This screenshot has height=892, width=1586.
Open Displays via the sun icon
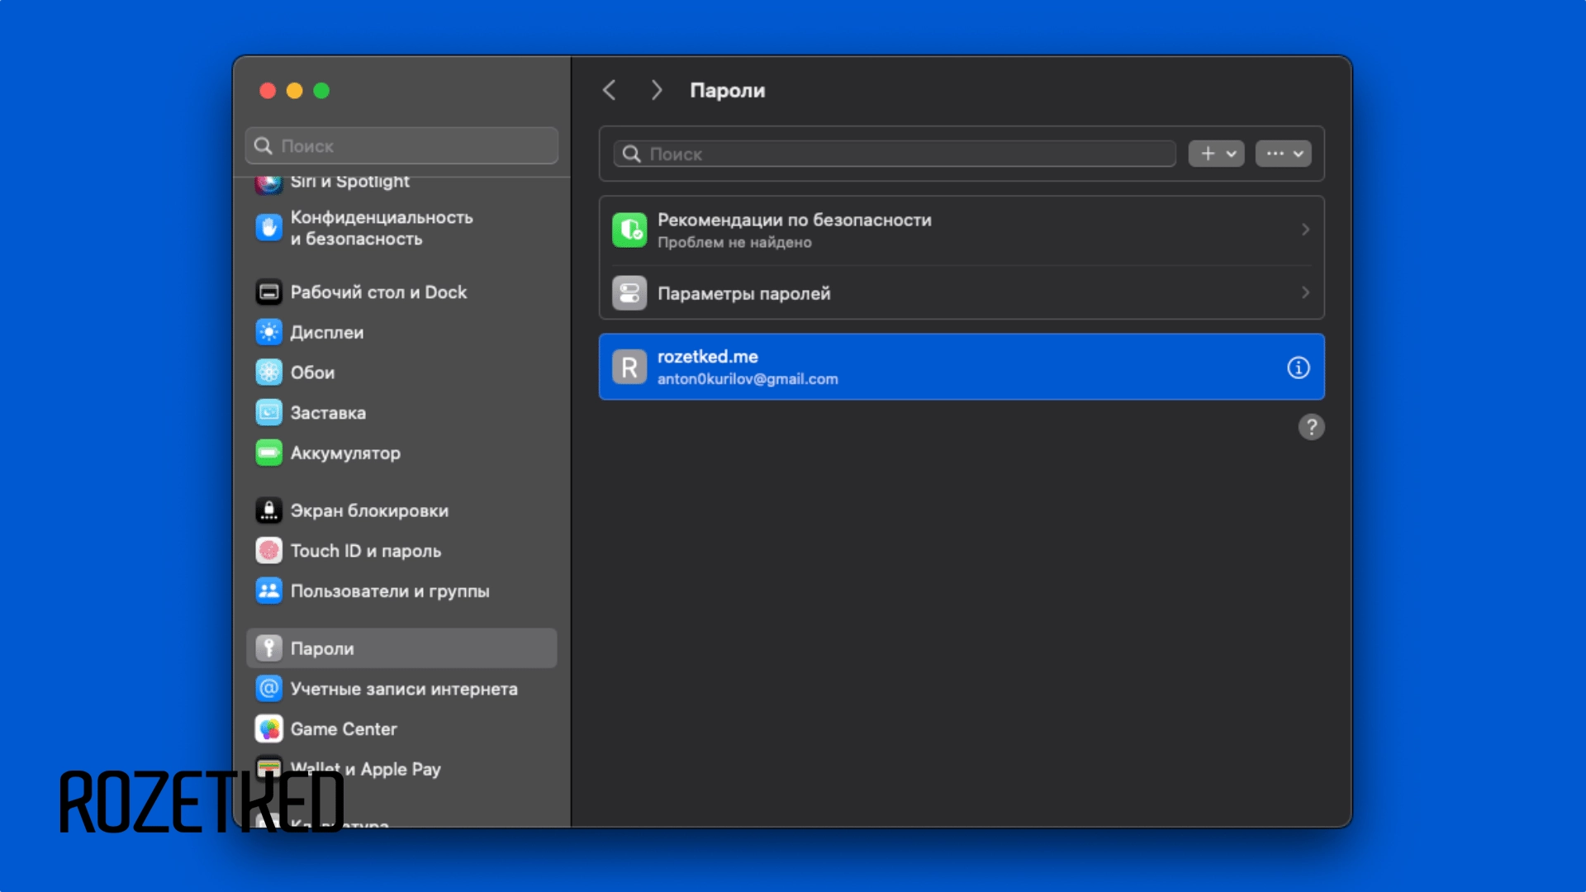coord(268,332)
